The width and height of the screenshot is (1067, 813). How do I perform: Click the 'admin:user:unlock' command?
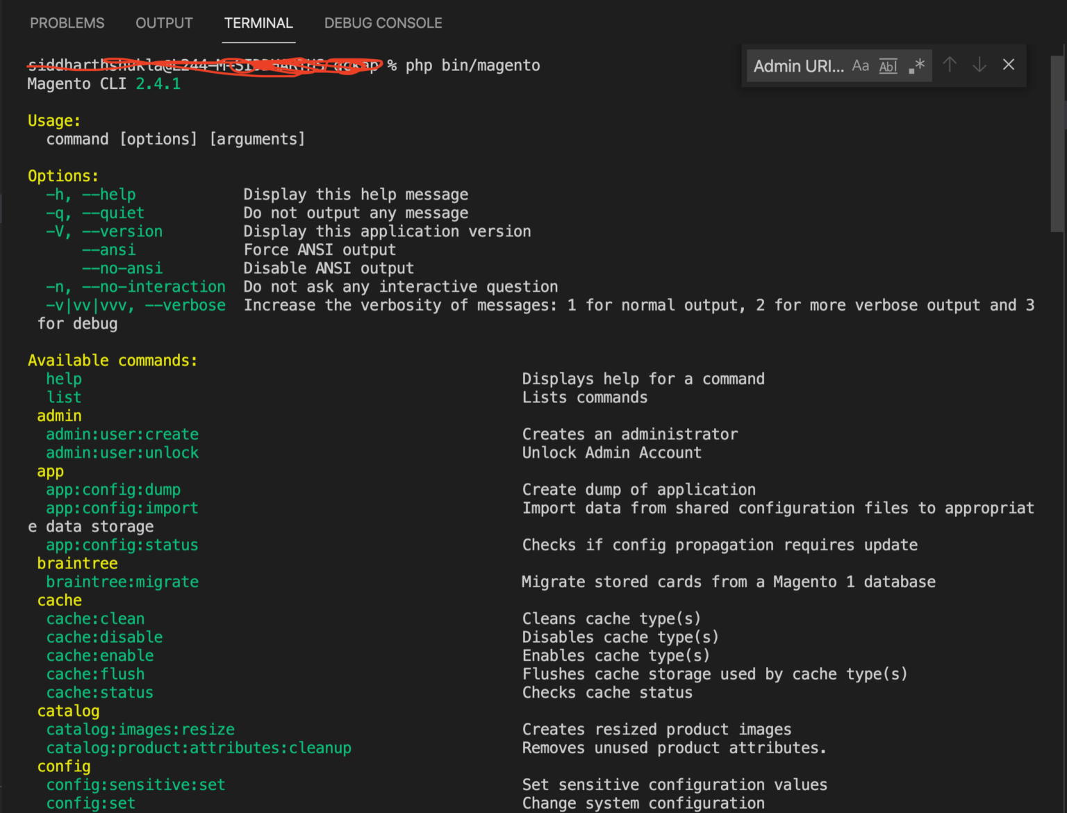pyautogui.click(x=122, y=453)
